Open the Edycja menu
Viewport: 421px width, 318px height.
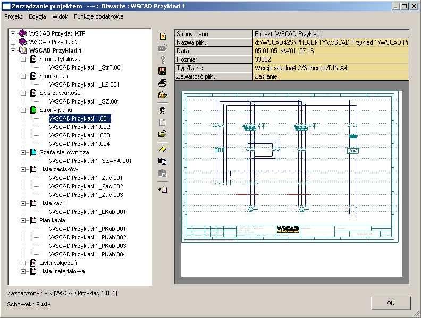coord(37,16)
